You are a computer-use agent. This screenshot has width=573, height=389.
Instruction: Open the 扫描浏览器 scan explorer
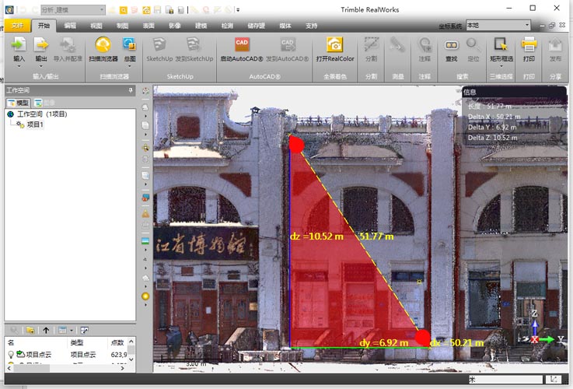point(103,45)
